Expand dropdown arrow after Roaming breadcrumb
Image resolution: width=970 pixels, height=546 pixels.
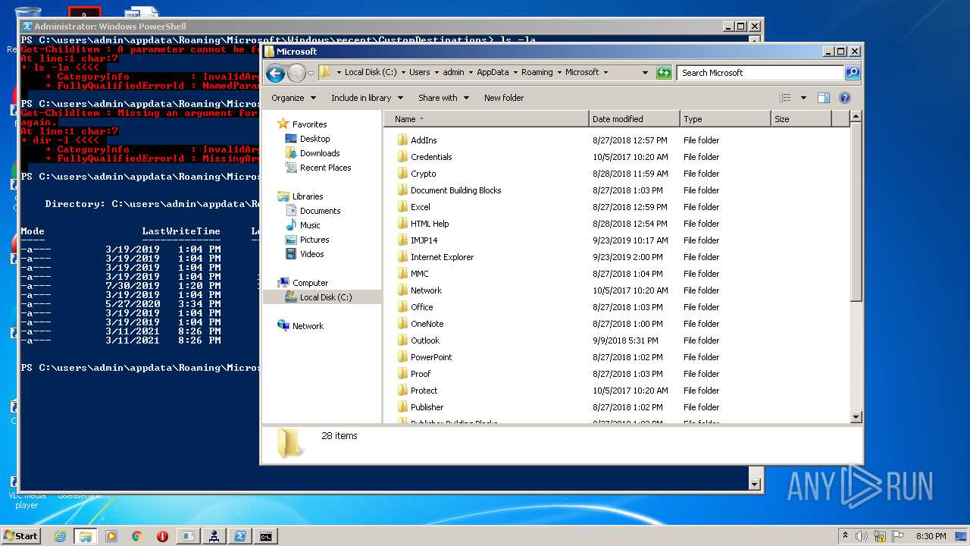(559, 73)
